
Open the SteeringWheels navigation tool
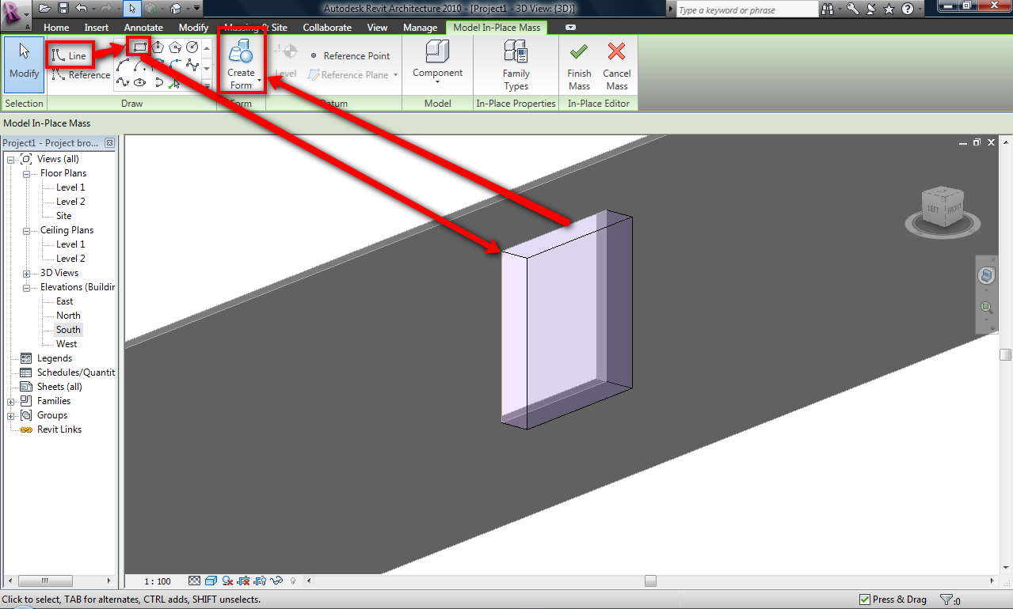point(986,276)
